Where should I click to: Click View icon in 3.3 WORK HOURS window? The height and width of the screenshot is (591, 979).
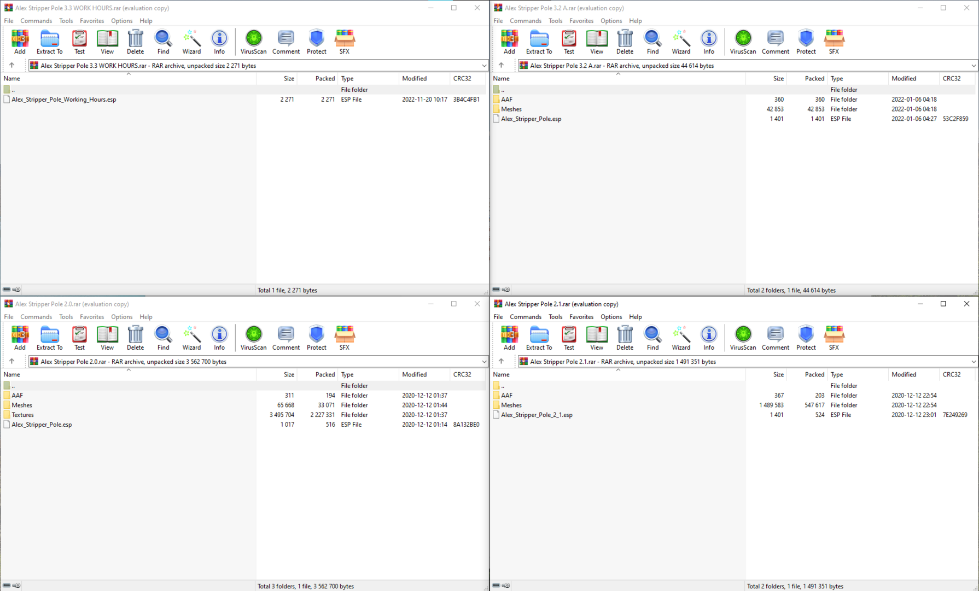[x=107, y=42]
